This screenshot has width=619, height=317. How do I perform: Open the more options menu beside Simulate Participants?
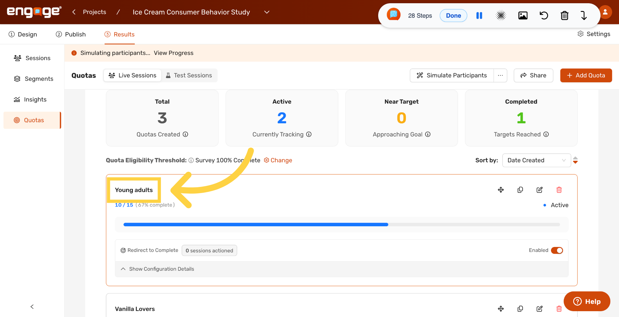(500, 75)
